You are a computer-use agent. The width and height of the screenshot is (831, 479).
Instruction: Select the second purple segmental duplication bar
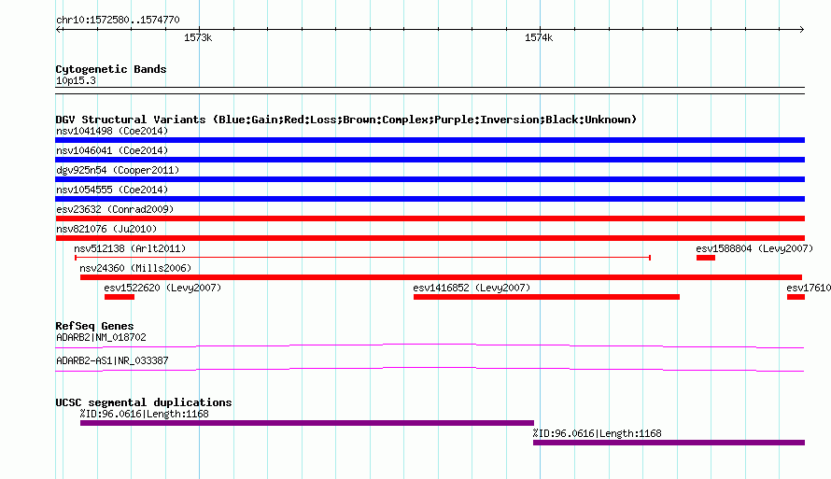(x=669, y=443)
